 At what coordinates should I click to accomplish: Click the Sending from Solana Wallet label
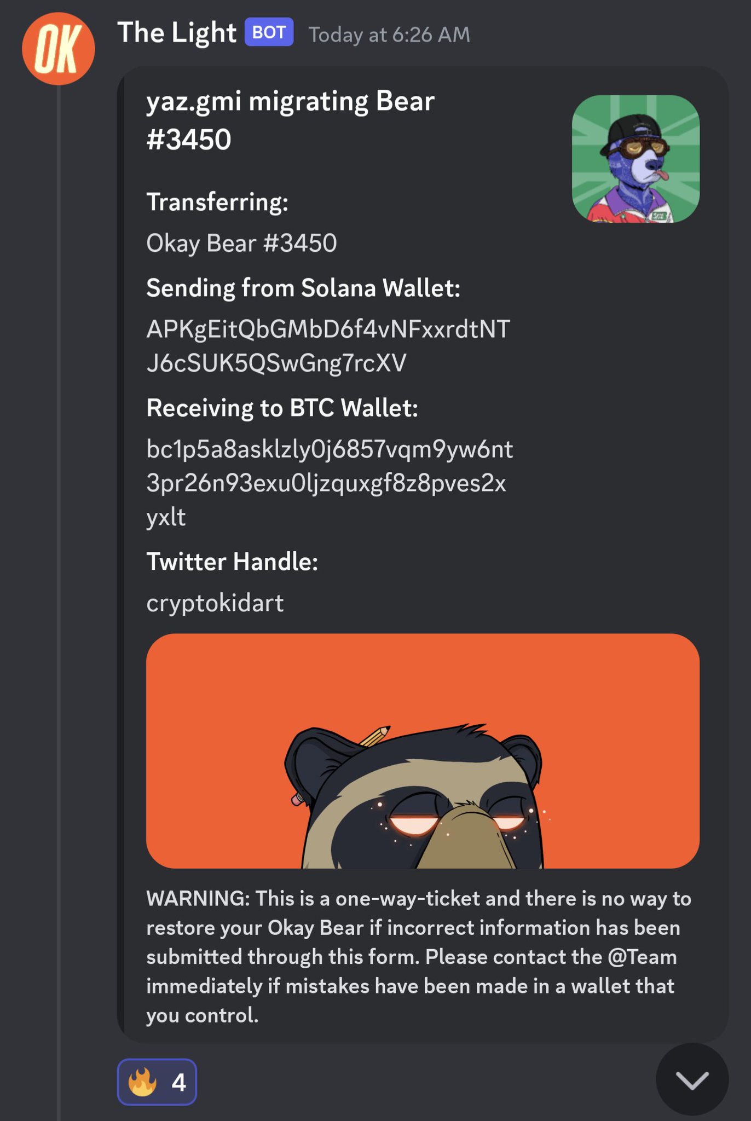303,288
